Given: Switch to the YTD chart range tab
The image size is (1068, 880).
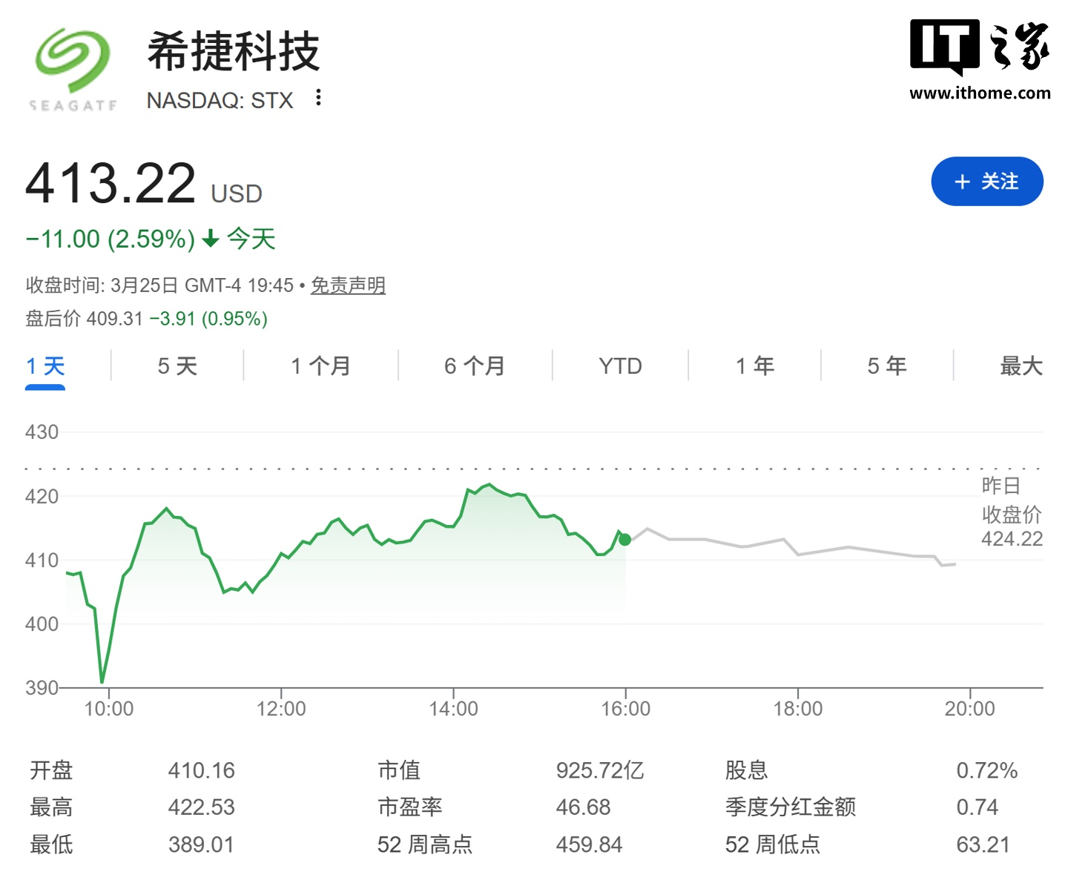Looking at the screenshot, I should pos(619,365).
